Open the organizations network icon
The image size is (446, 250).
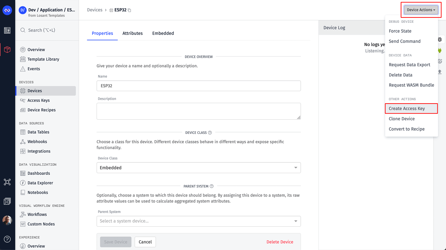(7, 182)
